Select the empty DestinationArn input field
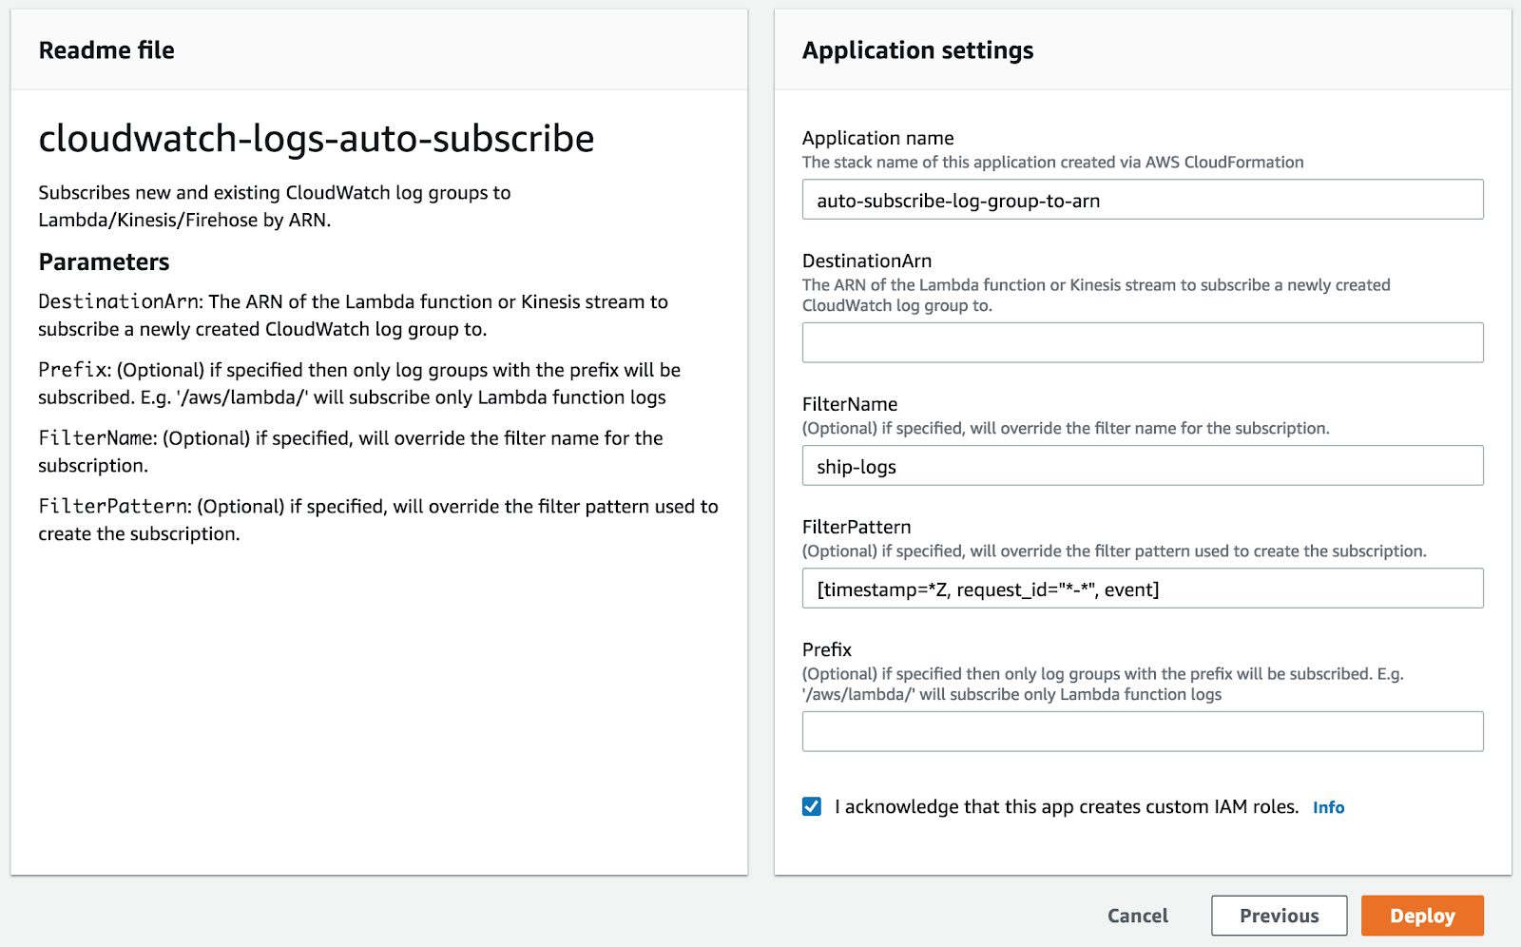 pos(1141,342)
